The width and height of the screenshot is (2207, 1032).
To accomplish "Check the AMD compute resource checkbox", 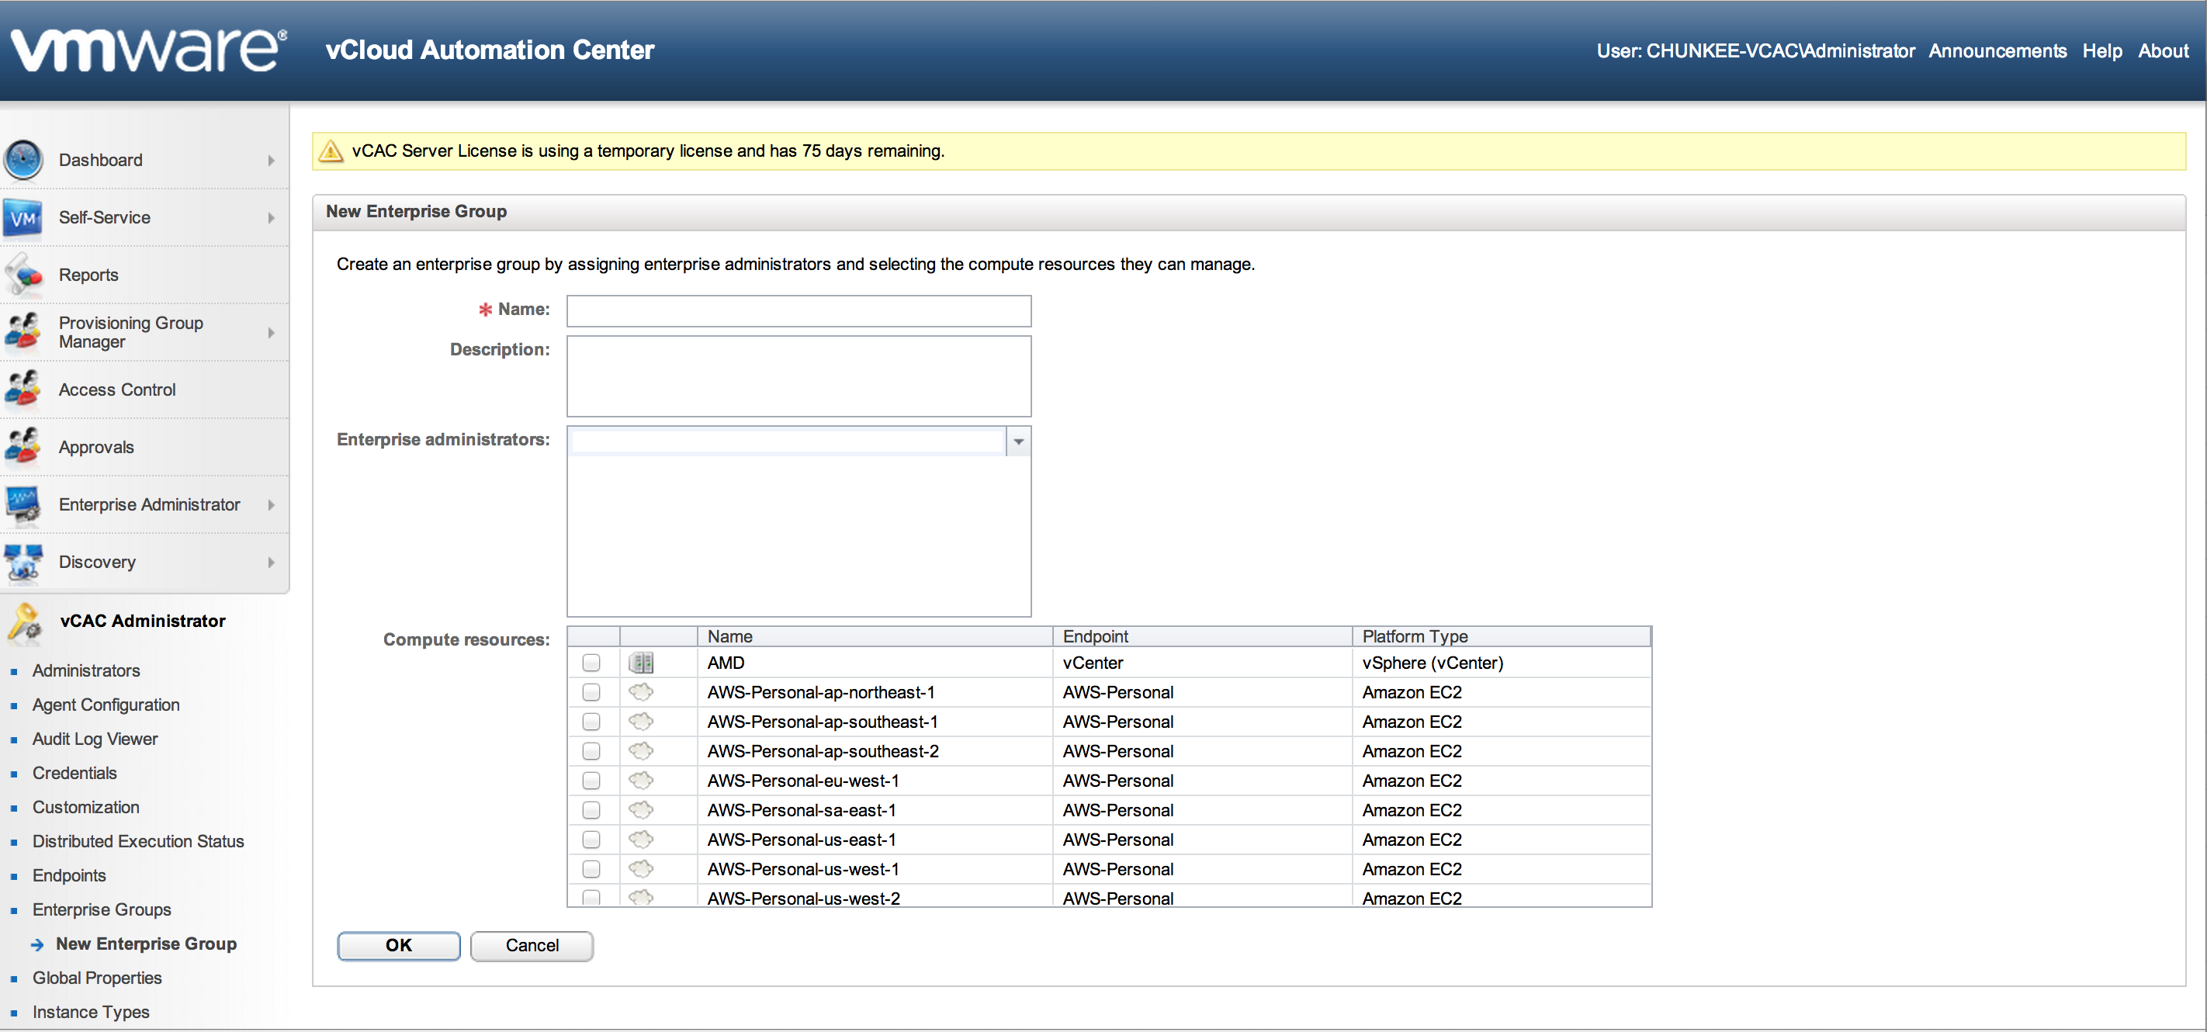I will point(591,663).
